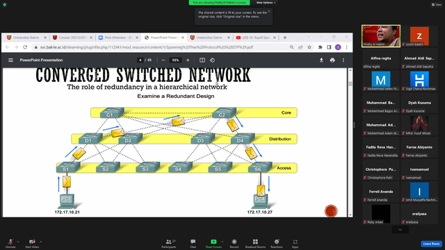Screen dimensions: 445x250
Task: Rotate the PDF counterclockwise
Action: point(212,60)
